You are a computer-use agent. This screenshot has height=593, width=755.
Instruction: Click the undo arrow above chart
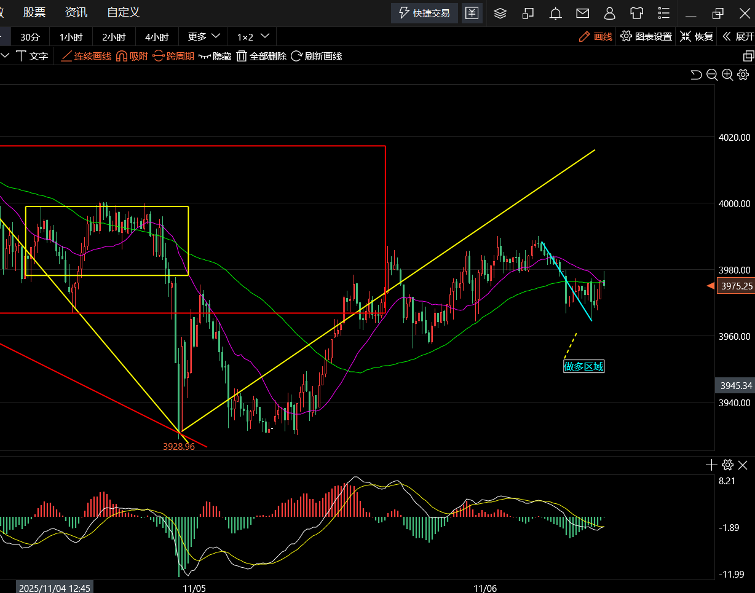click(x=696, y=75)
